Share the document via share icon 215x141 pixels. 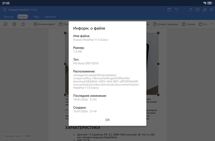pyautogui.click(x=190, y=10)
